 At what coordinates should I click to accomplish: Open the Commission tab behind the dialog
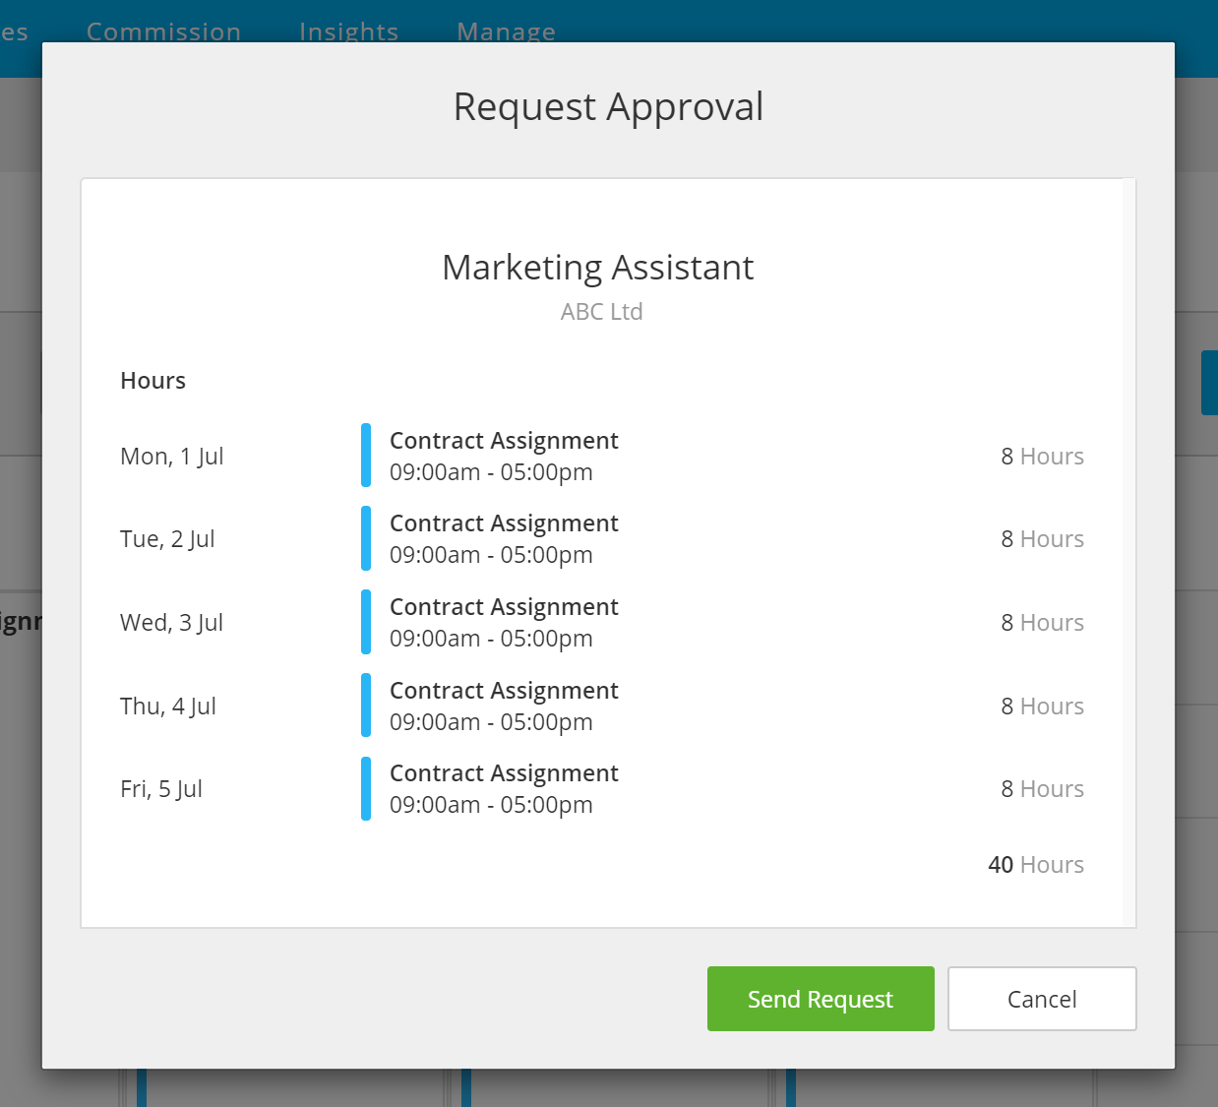tap(164, 31)
